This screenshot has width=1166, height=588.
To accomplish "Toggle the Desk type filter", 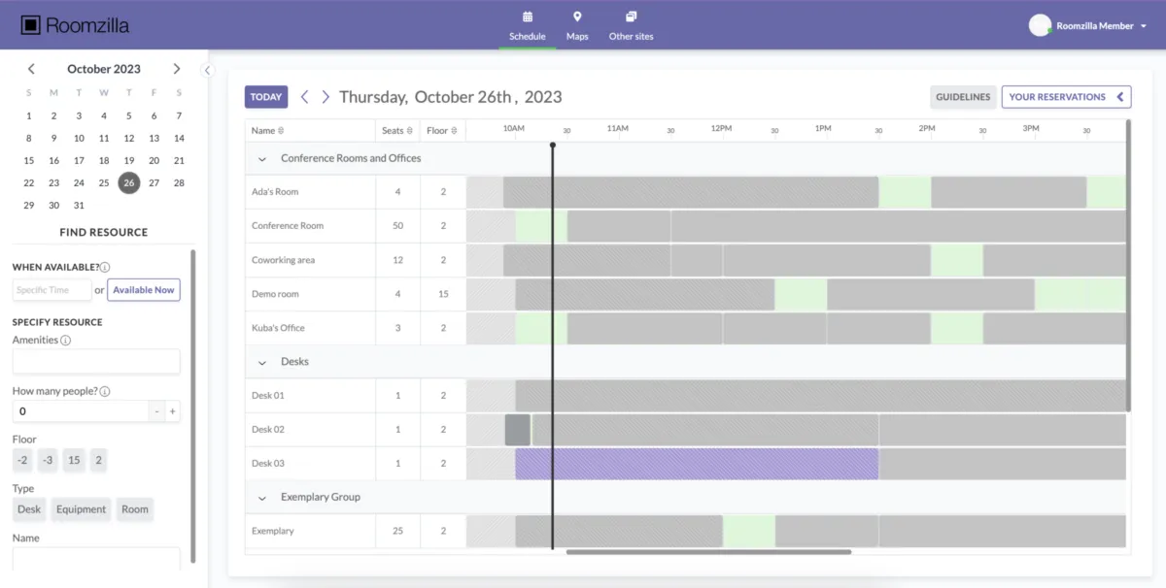I will point(29,509).
